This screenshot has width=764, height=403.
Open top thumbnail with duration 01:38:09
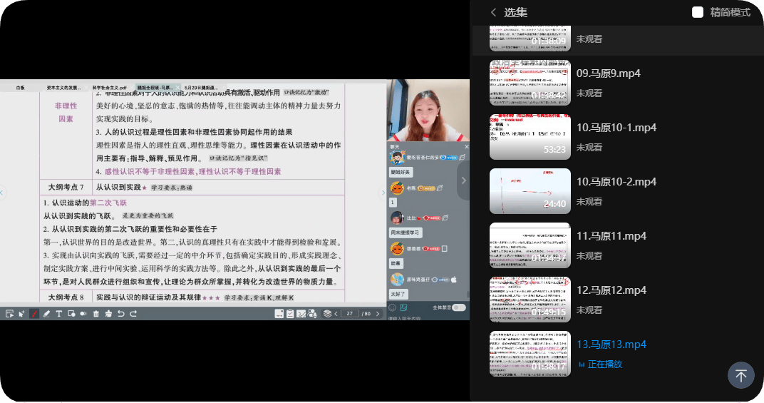coord(530,38)
